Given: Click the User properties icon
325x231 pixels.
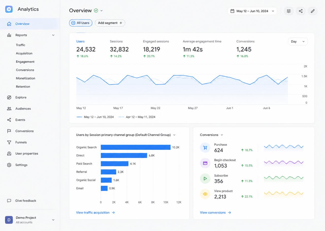Looking at the screenshot, I should tap(9, 153).
